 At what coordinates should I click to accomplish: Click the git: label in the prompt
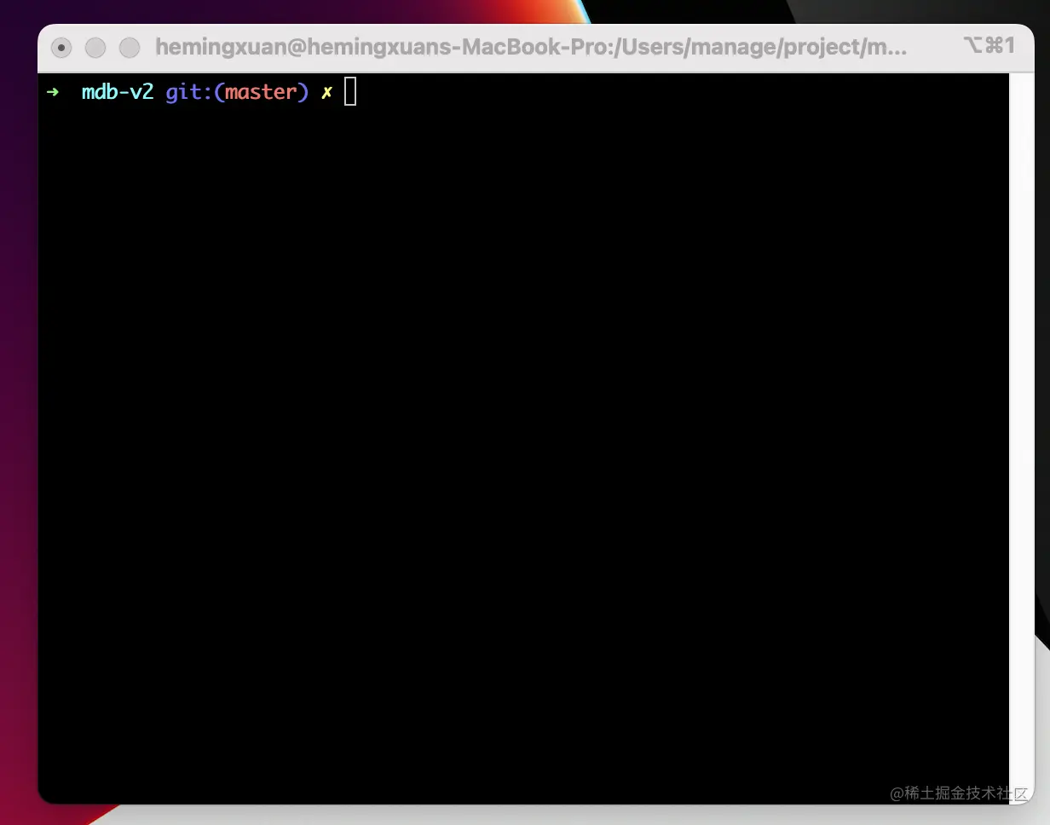point(188,92)
